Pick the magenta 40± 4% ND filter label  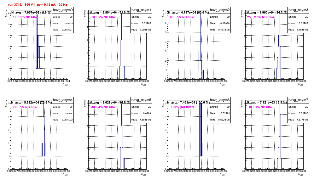pos(104,107)
